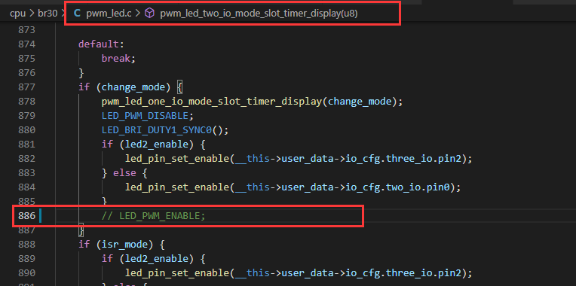Click the default keyword on line 874

[x=100, y=44]
